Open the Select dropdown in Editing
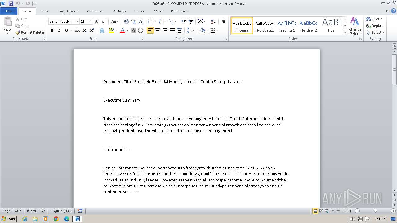Screen dimensions: 397x223 pos(375,33)
